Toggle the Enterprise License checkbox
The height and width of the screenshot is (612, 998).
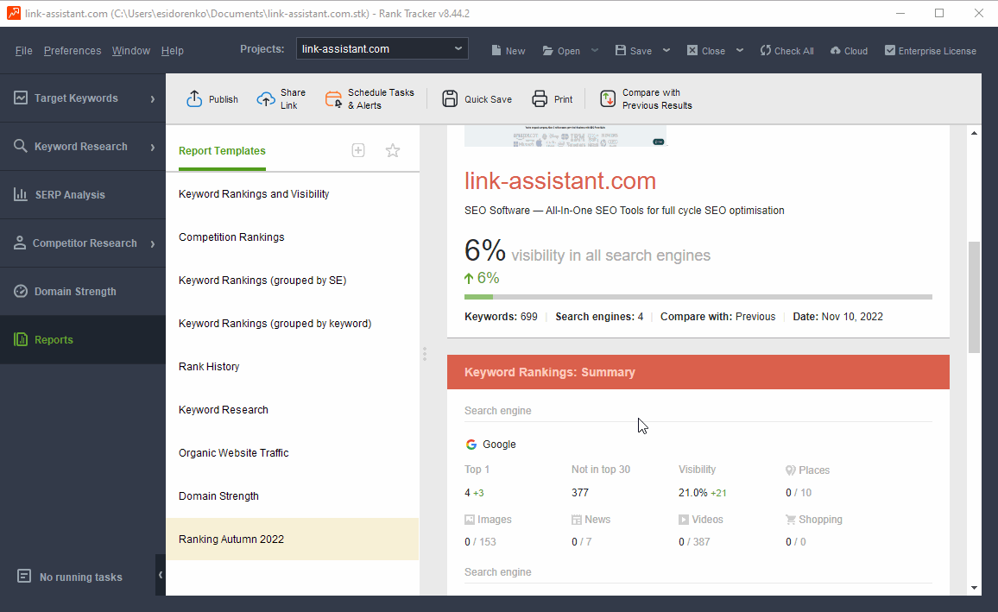pyautogui.click(x=890, y=50)
